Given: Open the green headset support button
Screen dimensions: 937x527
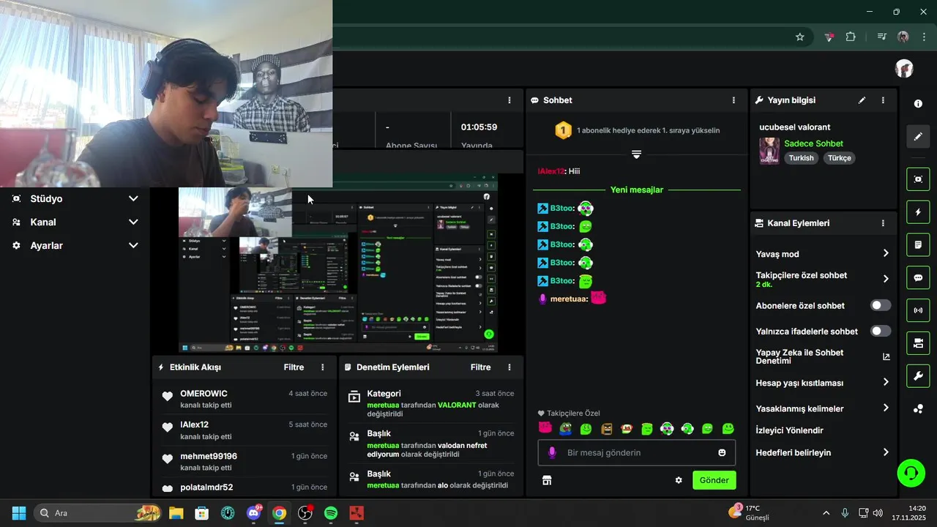Looking at the screenshot, I should point(911,472).
